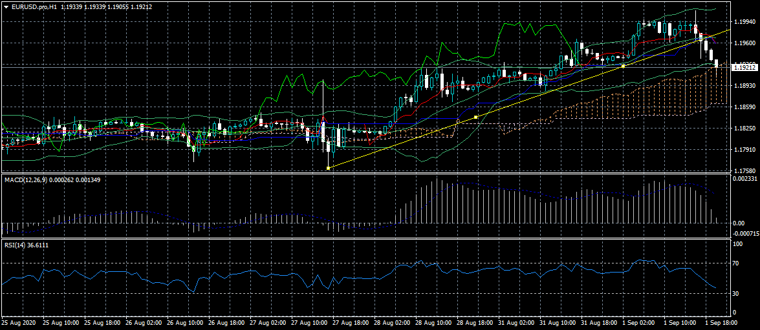Click the MACD scale value 0.002331
This screenshot has width=760, height=330.
click(x=745, y=179)
